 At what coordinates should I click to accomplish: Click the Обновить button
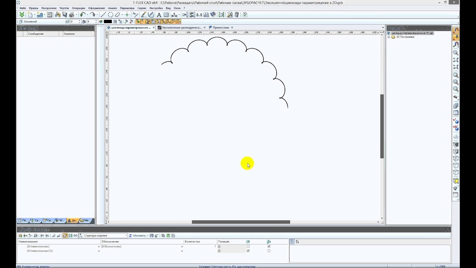[x=137, y=236]
